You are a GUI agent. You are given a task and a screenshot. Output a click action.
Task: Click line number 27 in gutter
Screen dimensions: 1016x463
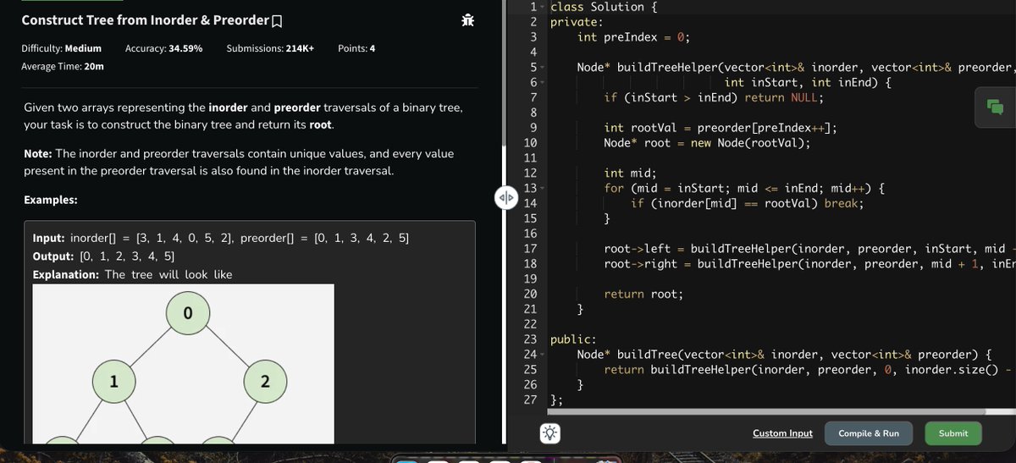point(531,400)
